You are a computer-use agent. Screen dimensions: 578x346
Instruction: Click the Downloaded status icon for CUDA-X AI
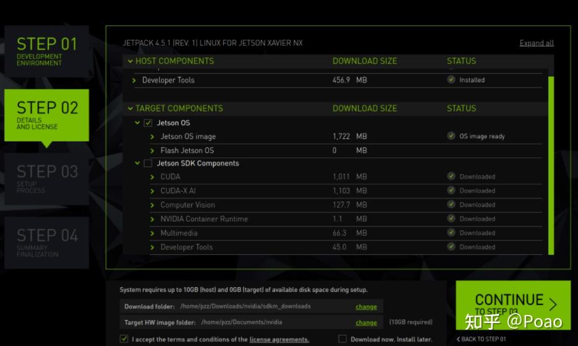coord(451,190)
